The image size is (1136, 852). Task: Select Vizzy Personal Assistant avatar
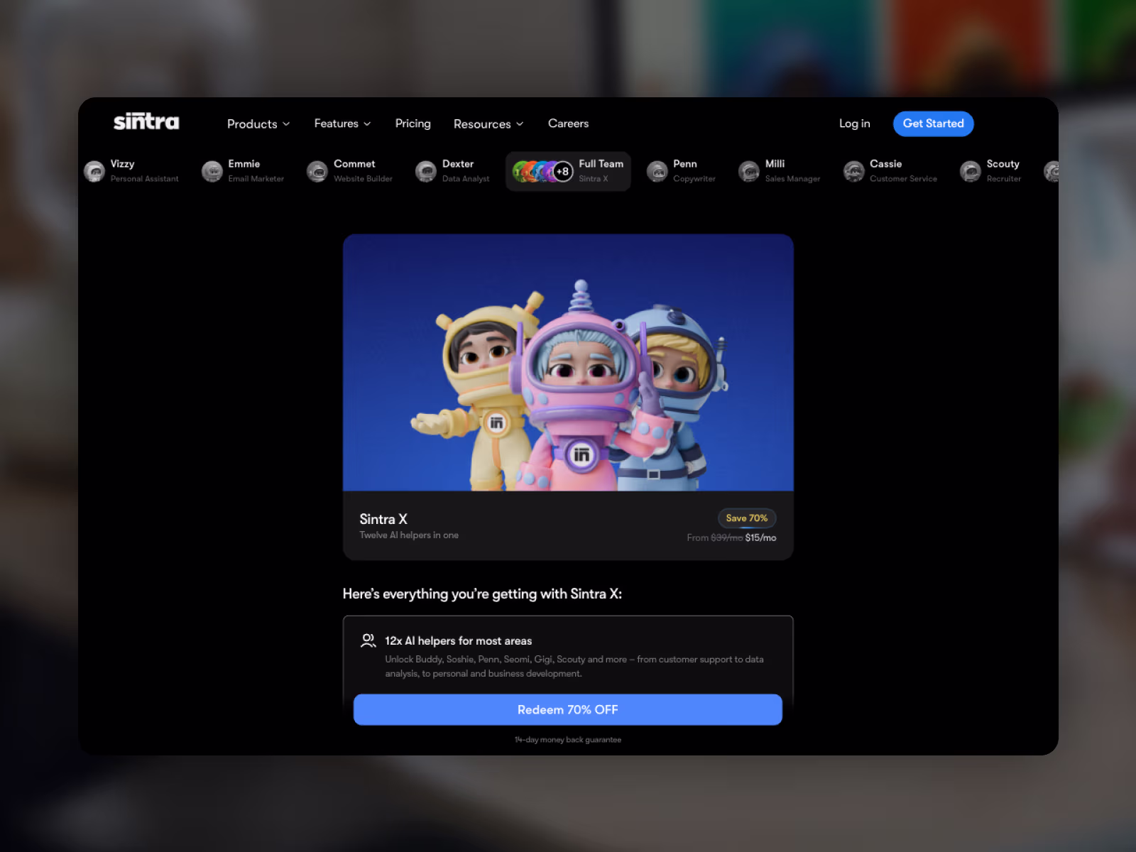pos(94,171)
